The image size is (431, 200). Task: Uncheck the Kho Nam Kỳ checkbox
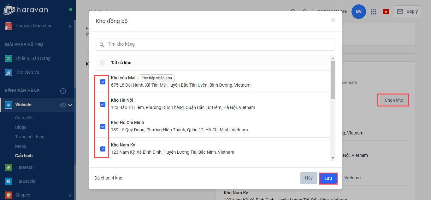pos(103,149)
